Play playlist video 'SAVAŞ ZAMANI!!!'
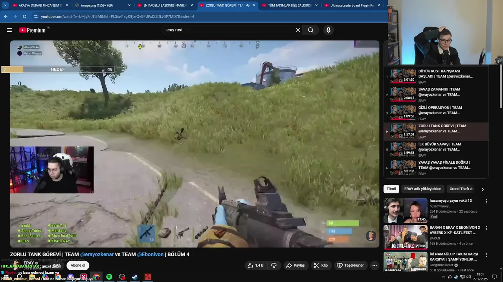The image size is (503, 282). click(x=436, y=95)
